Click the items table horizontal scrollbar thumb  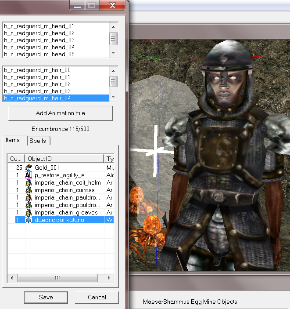tap(57, 278)
